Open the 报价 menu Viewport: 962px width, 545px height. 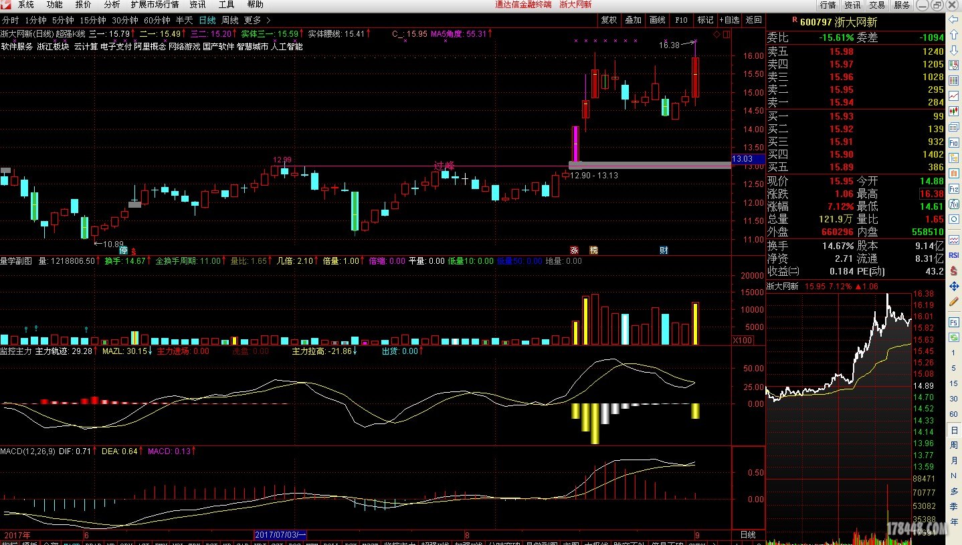coord(84,5)
